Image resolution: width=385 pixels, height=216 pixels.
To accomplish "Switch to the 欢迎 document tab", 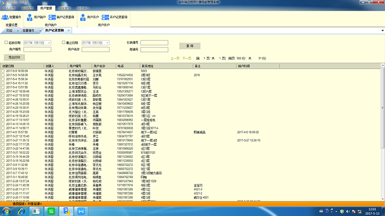I will [9, 31].
